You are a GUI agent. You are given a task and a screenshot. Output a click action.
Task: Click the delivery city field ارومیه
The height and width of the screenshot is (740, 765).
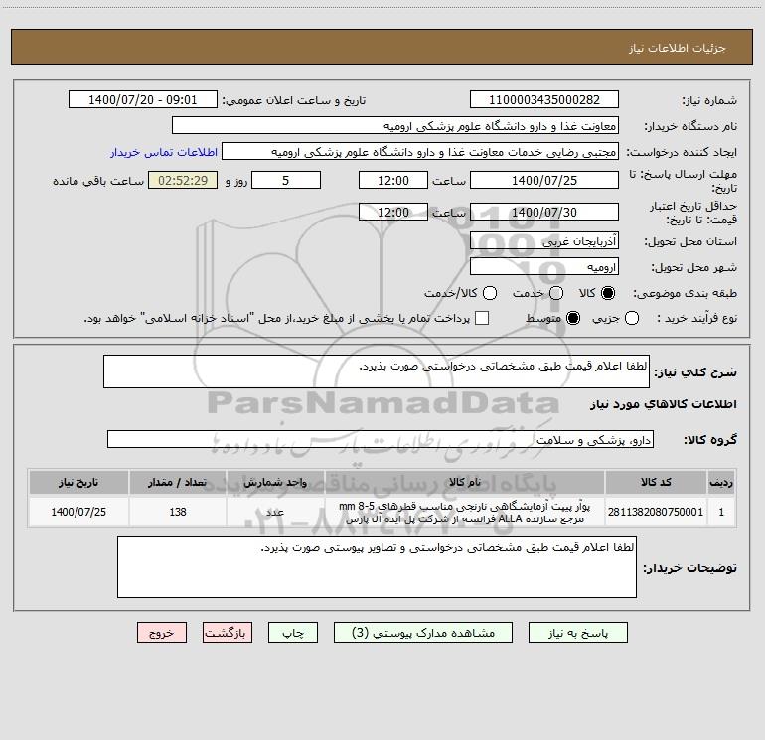pyautogui.click(x=544, y=267)
